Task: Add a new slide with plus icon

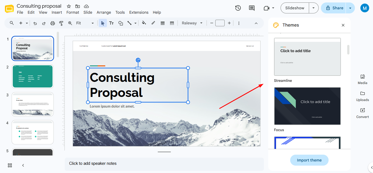Action: click(x=21, y=23)
